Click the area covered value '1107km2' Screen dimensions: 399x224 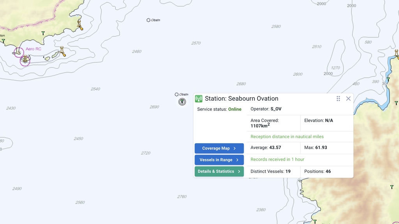pos(260,125)
